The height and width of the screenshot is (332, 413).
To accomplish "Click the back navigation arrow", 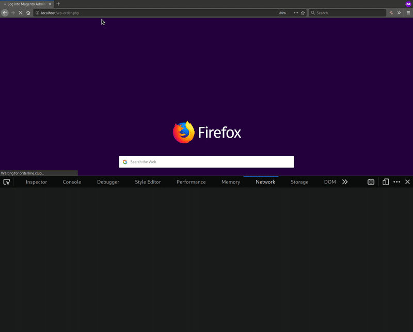I will click(5, 13).
